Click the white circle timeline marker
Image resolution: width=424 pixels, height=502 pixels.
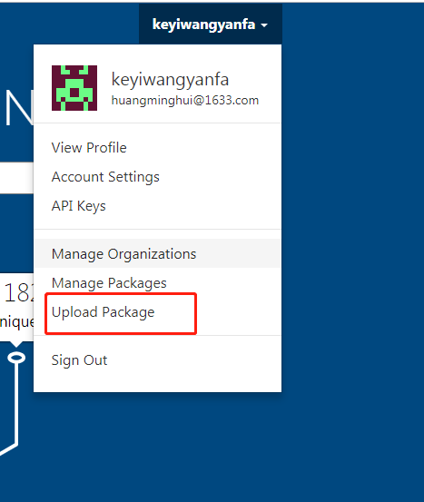16,358
